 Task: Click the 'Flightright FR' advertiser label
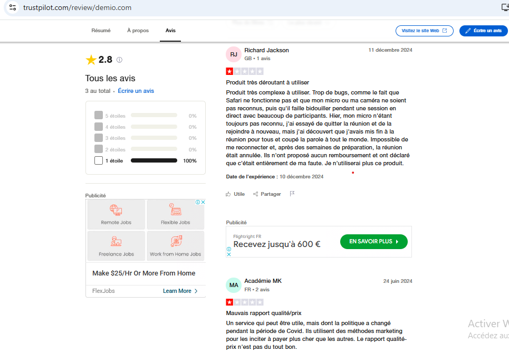coord(247,236)
